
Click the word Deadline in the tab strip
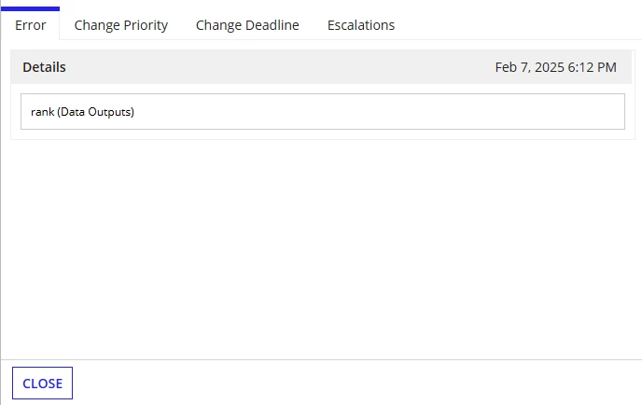coord(272,25)
